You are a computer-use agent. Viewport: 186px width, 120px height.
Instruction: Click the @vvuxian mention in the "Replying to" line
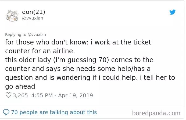[37, 35]
